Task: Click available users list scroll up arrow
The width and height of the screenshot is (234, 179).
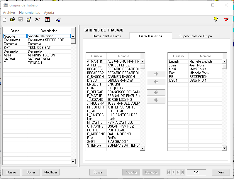Action: [143, 61]
